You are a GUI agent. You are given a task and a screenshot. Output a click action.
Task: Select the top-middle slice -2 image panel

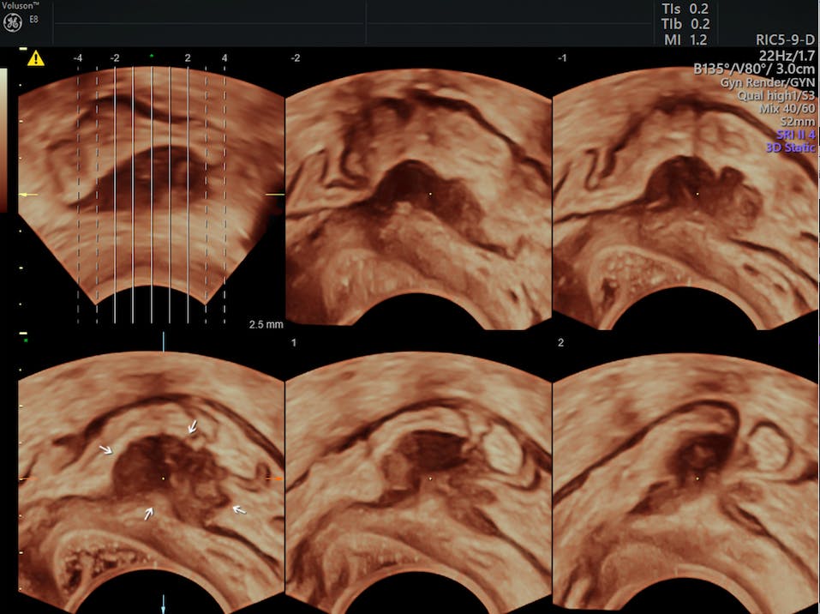point(418,197)
